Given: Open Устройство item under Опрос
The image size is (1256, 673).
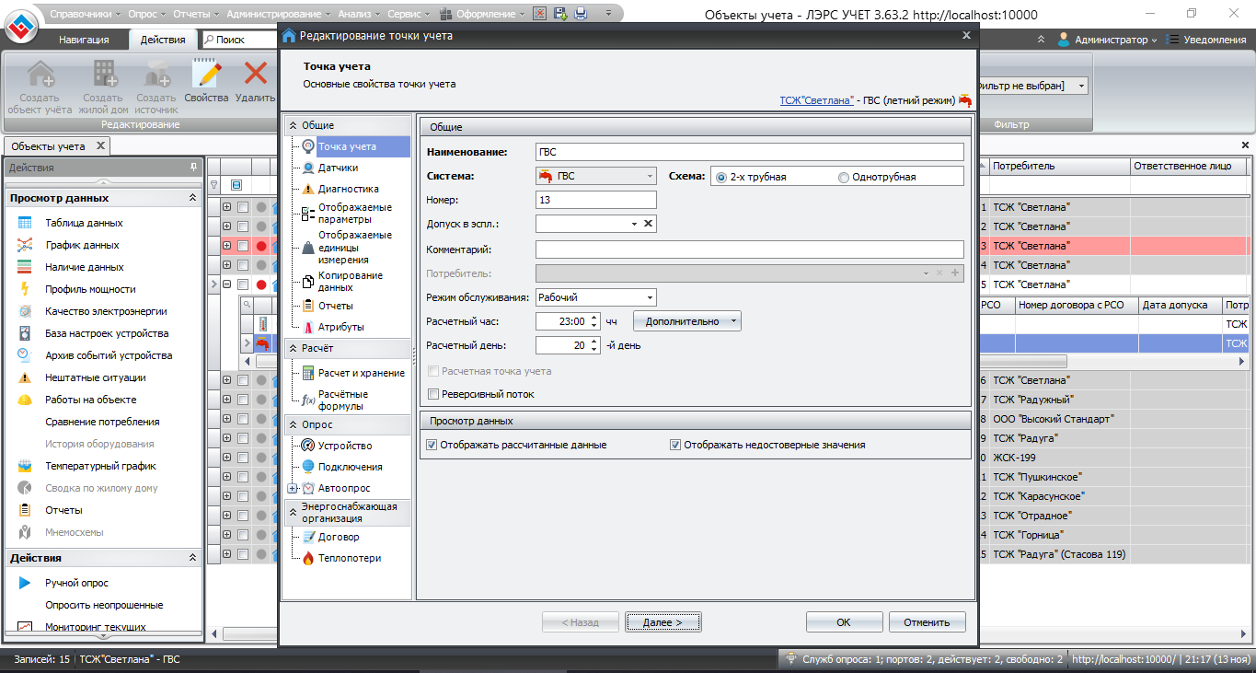Looking at the screenshot, I should tap(344, 446).
